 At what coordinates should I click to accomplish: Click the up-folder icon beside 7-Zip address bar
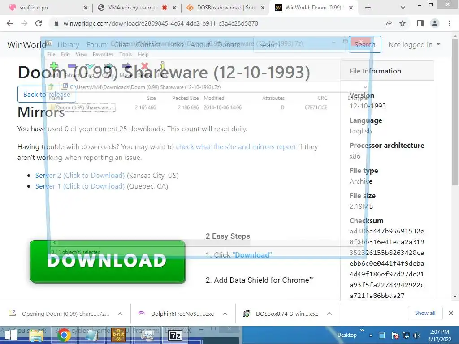pos(51,87)
